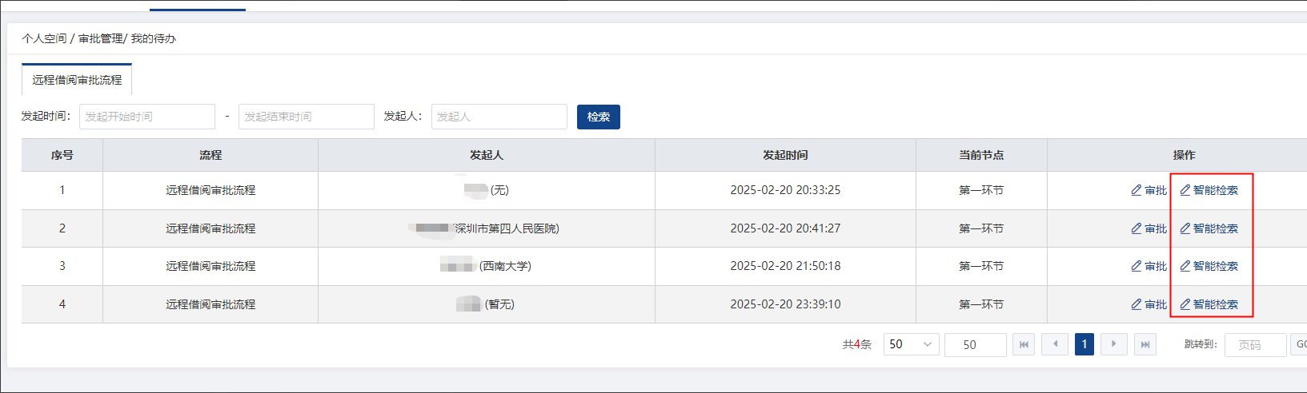Click 智能检索 pencil icon in row 3
Viewport: 1307px width, 393px height.
[x=1185, y=266]
